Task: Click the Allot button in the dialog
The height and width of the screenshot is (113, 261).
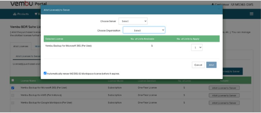Action: point(211,65)
